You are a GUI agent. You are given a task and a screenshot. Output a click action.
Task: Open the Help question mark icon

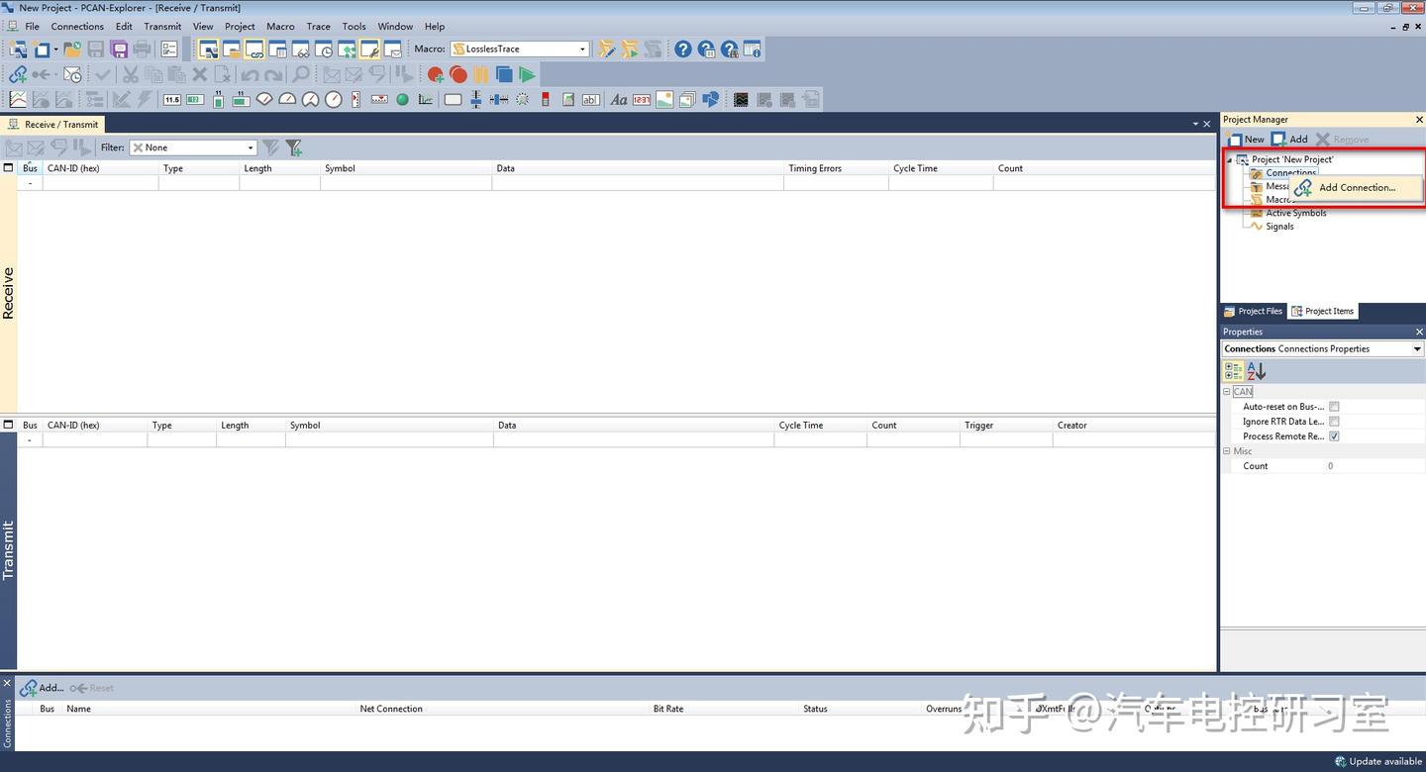point(683,48)
